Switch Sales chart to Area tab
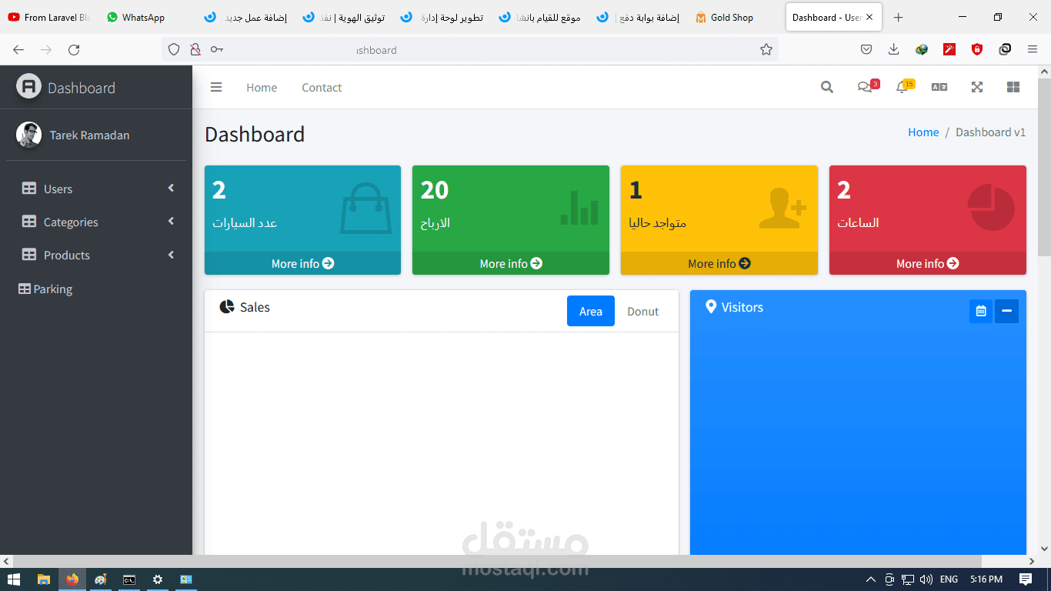The image size is (1051, 591). (591, 311)
